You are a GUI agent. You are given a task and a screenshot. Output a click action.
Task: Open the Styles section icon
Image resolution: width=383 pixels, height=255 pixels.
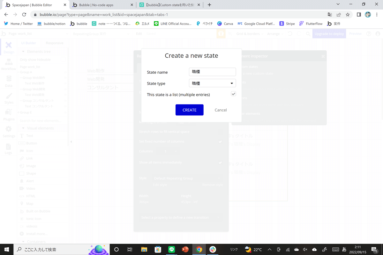pyautogui.click(x=9, y=98)
